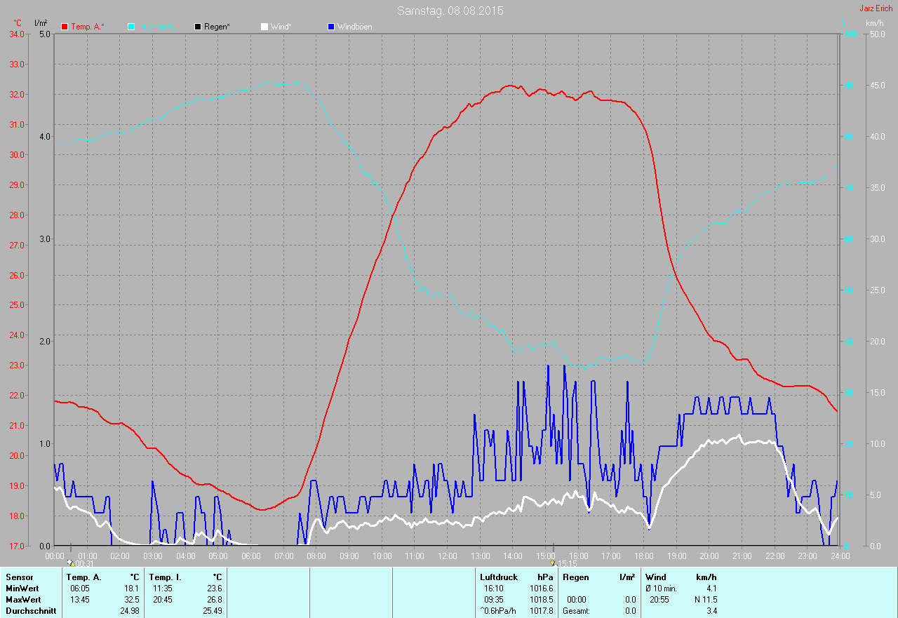Image resolution: width=898 pixels, height=618 pixels.
Task: Click the Temp. I. minimum value 23.6
Action: click(x=214, y=589)
